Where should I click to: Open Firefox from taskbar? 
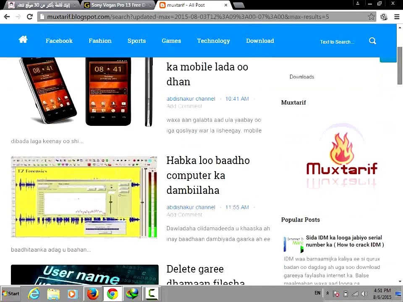[93, 294]
